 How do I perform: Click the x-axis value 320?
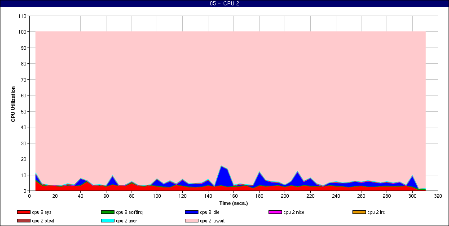(438, 196)
